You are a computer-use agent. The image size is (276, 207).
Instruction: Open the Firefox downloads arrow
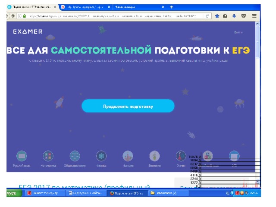(x=234, y=16)
